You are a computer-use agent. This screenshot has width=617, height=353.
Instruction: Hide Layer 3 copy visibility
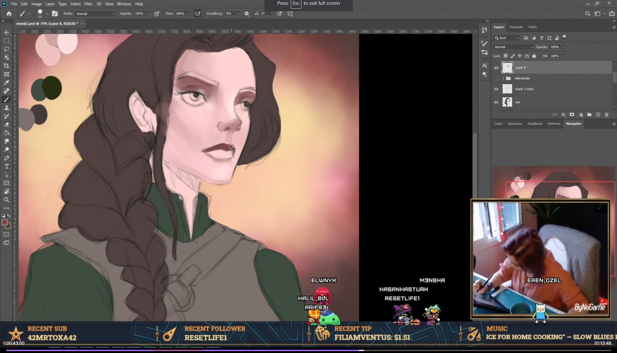(496, 89)
